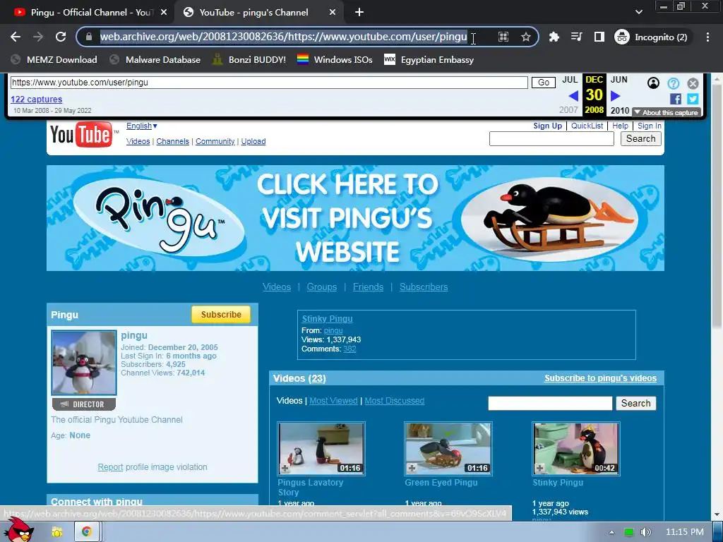View site info via padlock icon
723x542 pixels.
89,37
